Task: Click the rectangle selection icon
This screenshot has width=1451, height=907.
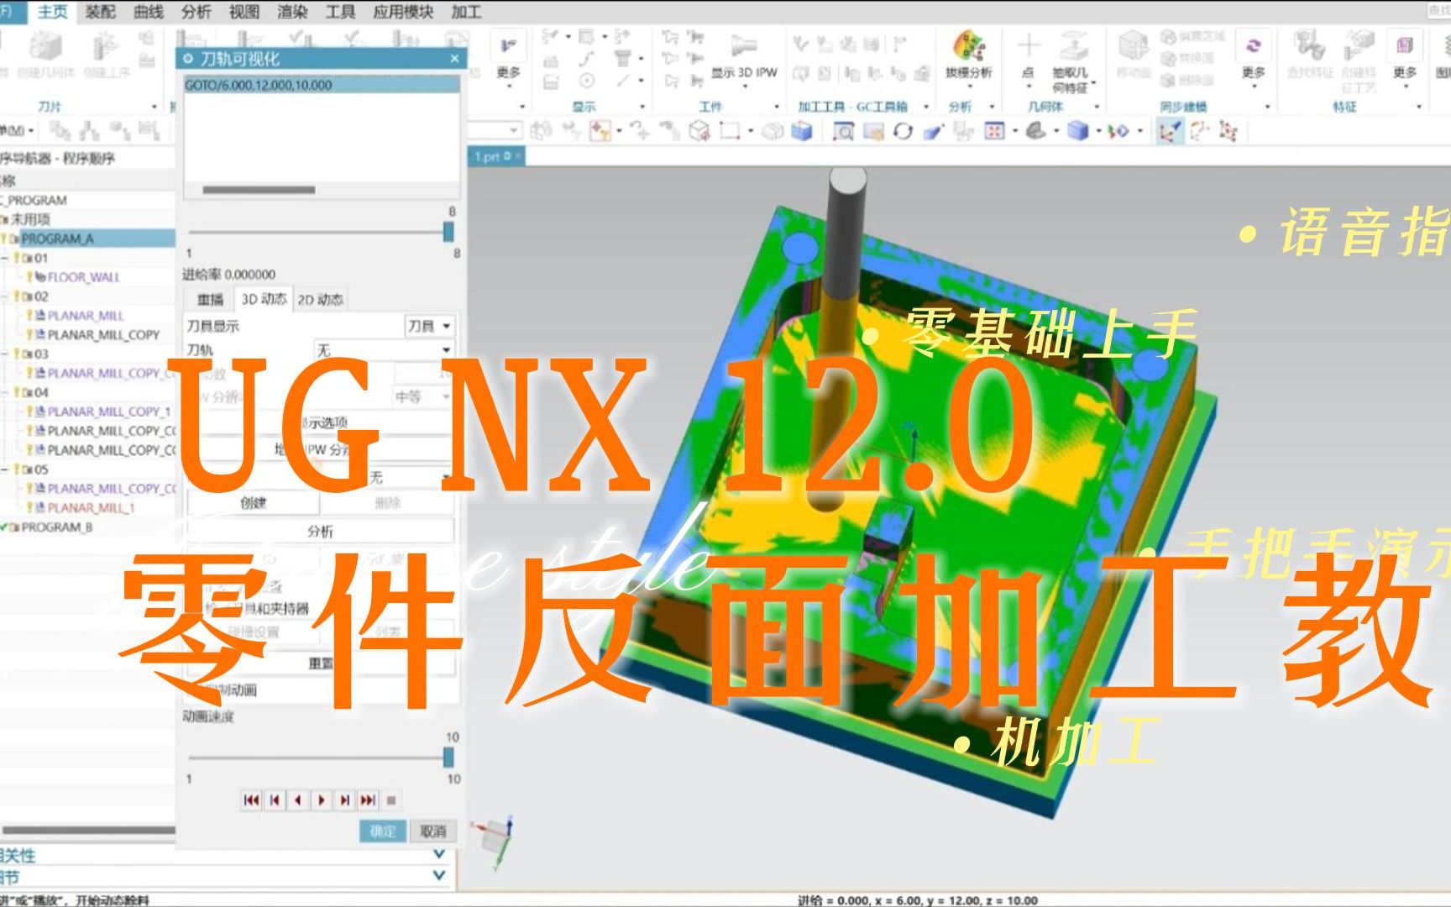Action: pyautogui.click(x=729, y=131)
